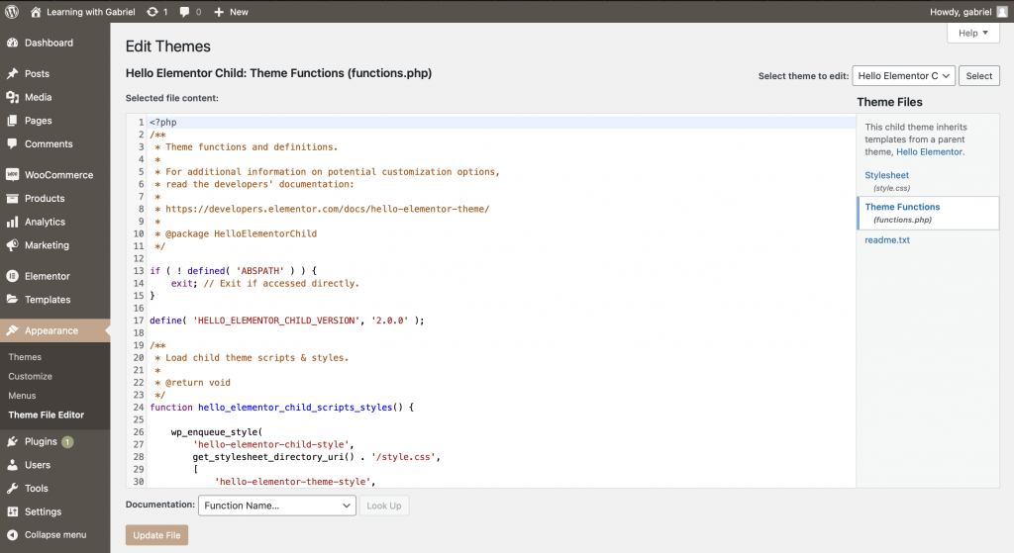Click the Plugins plug icon
This screenshot has width=1014, height=553.
click(12, 441)
